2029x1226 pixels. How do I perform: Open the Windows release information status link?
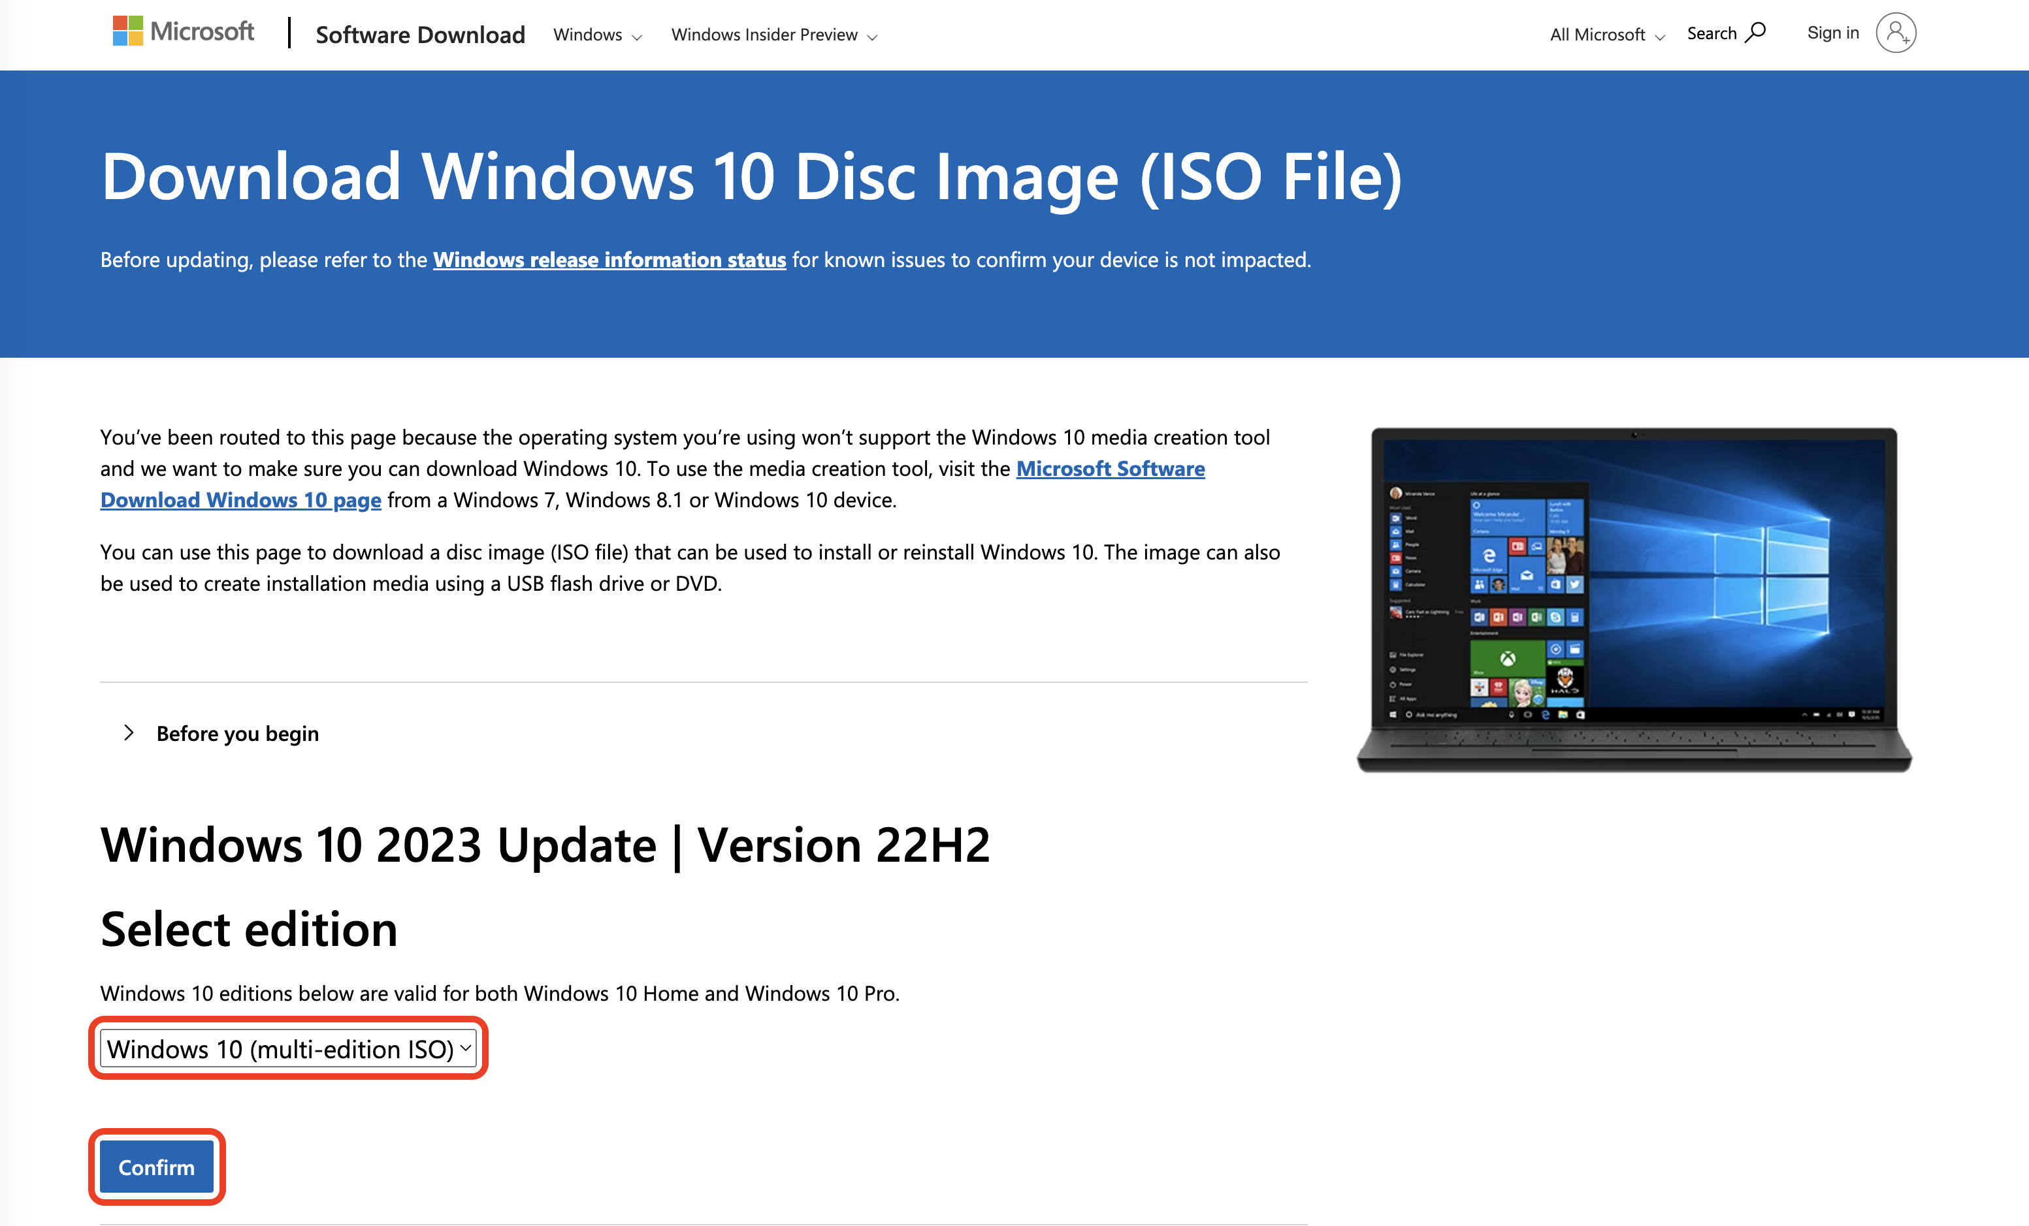click(609, 259)
